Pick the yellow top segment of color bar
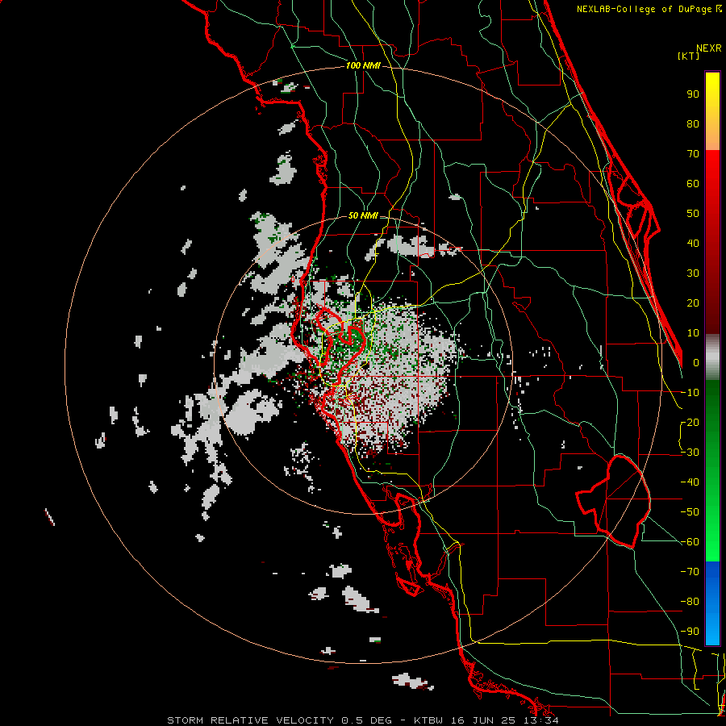Screen dimensions: 726x726 pos(712,111)
